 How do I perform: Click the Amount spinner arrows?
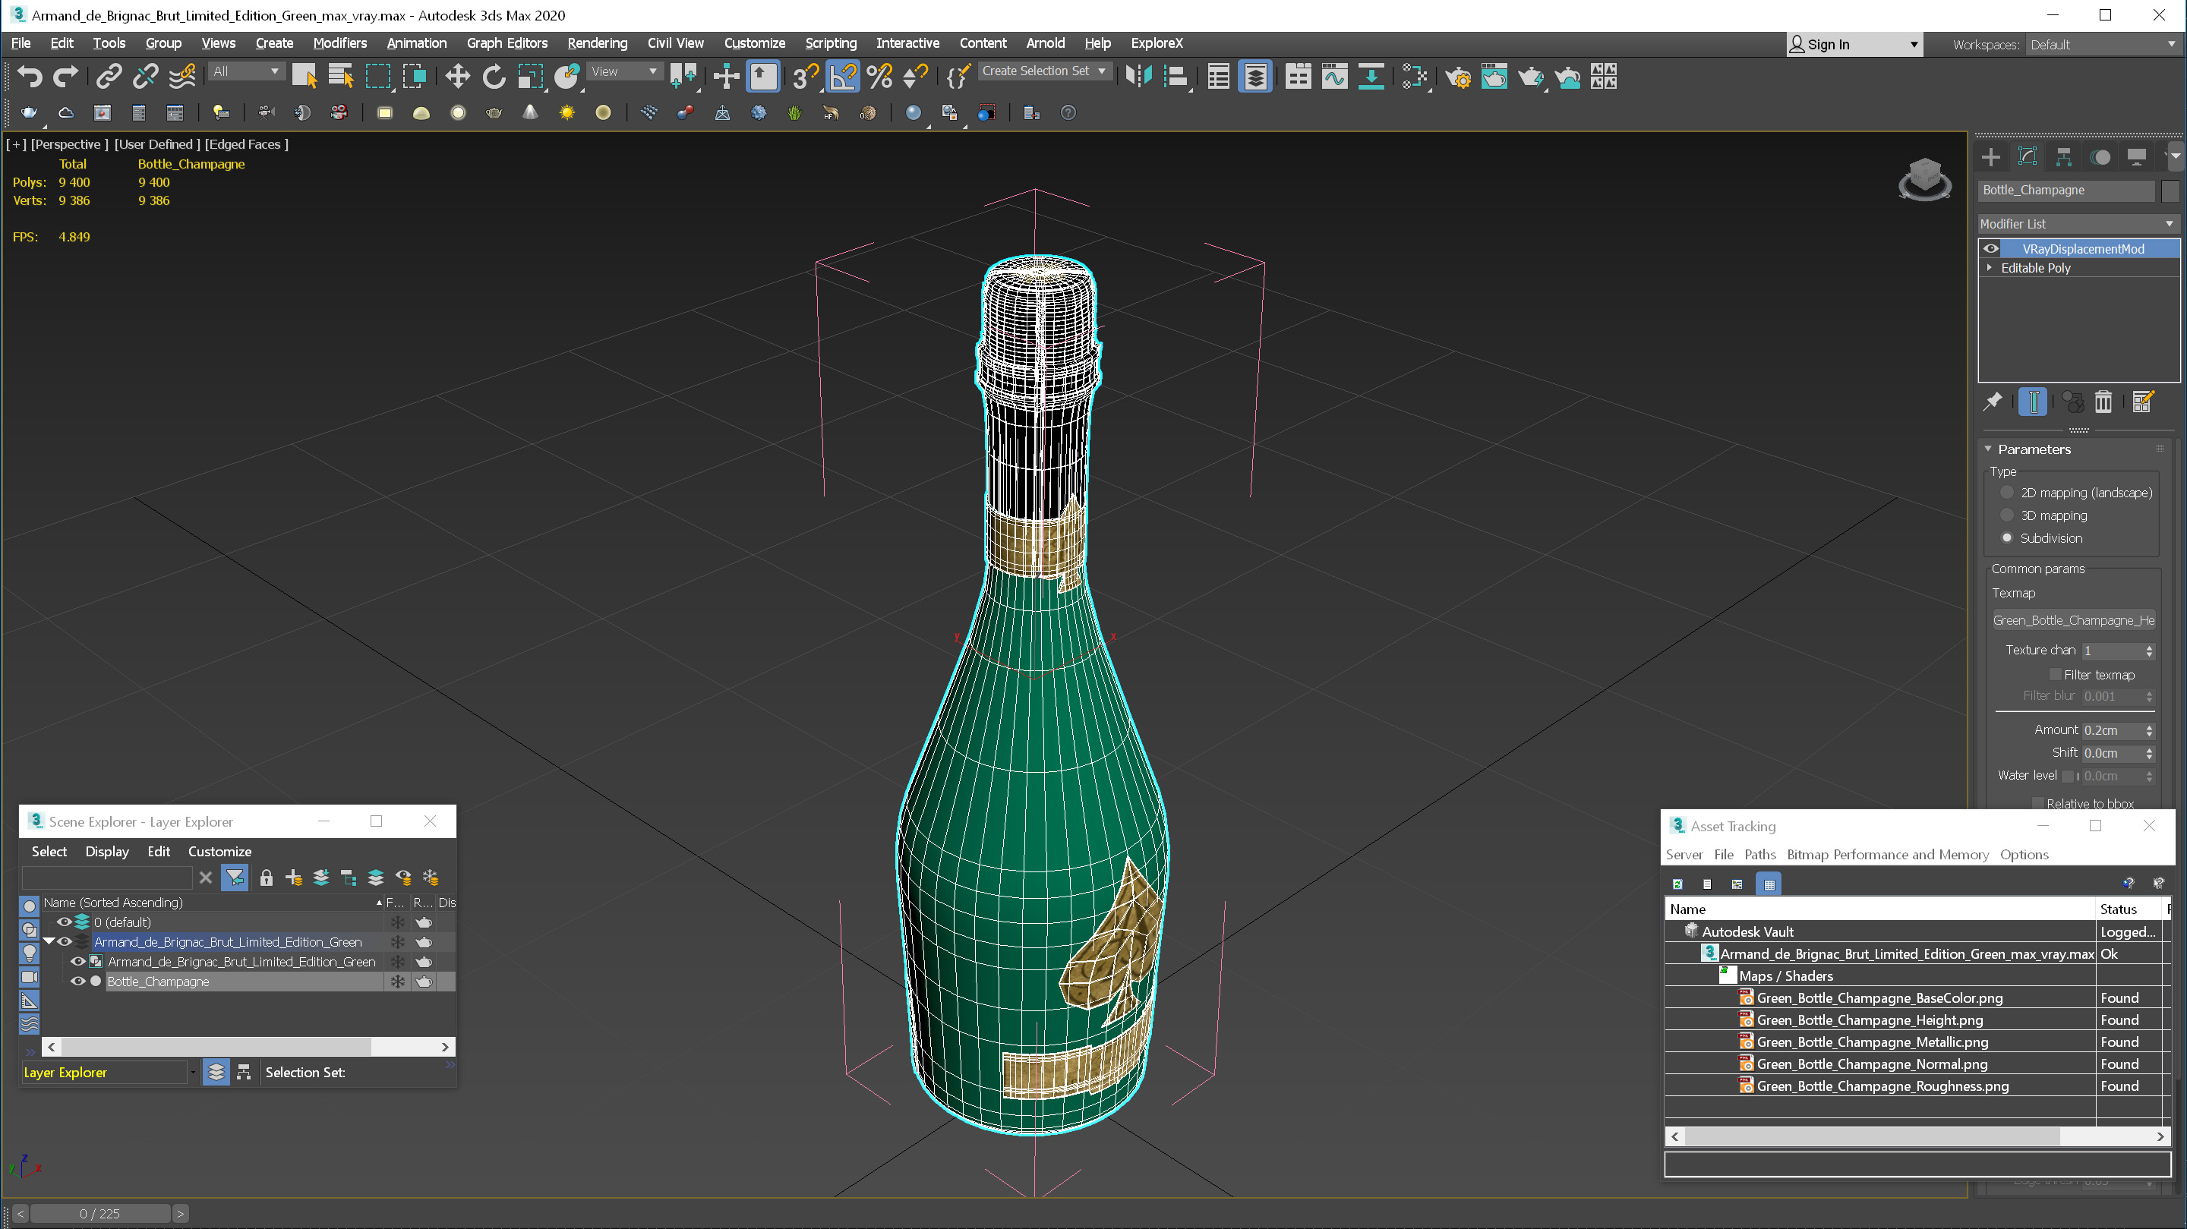tap(2149, 731)
